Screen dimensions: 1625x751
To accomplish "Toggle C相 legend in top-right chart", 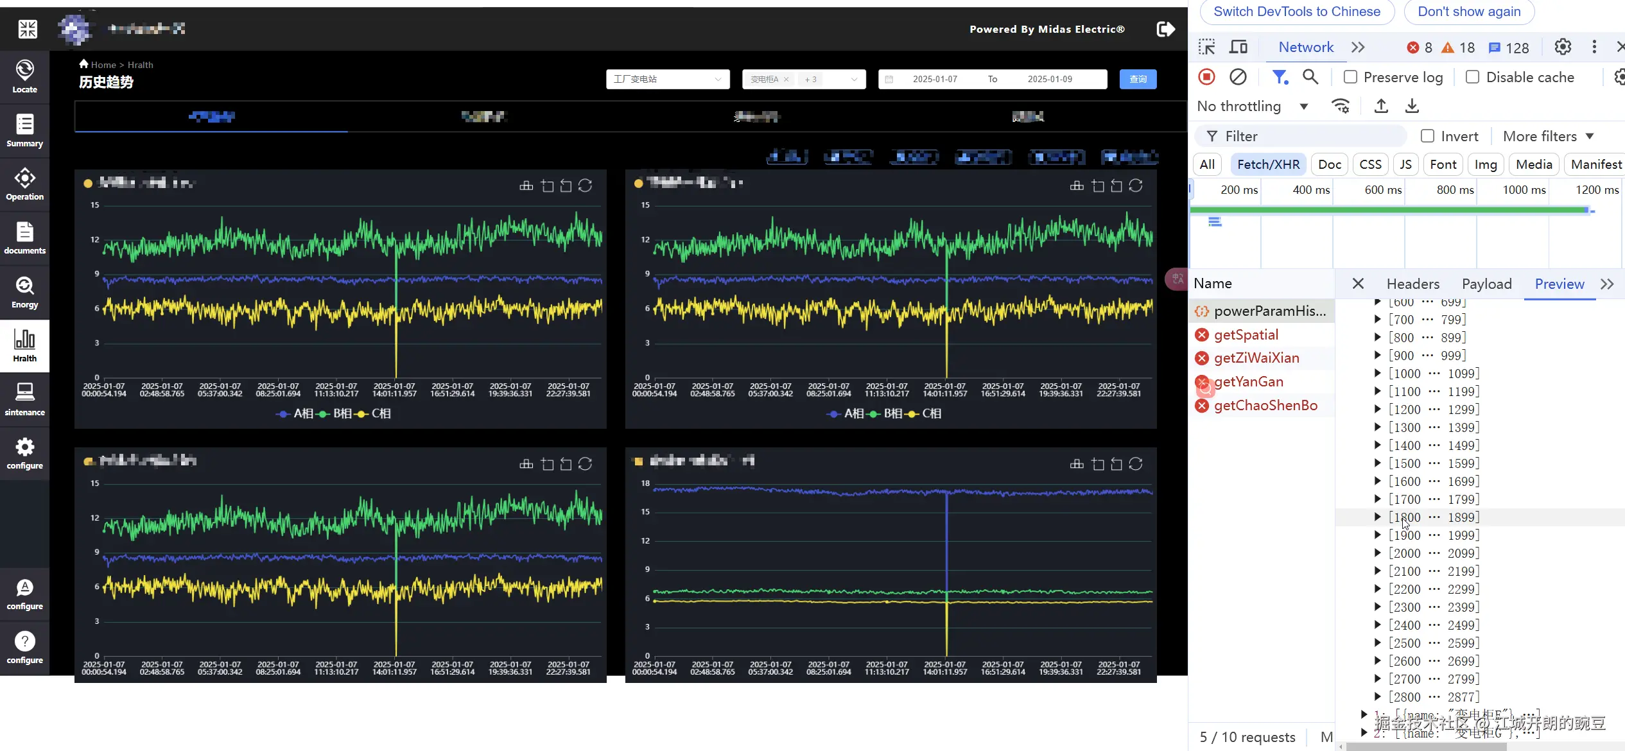I will [x=924, y=414].
